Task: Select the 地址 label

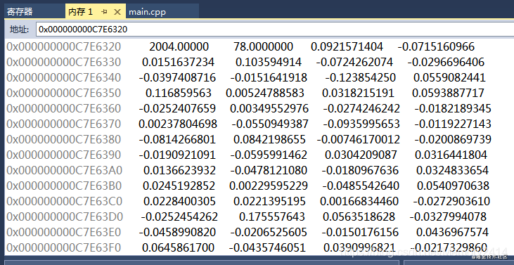Action: [20, 30]
